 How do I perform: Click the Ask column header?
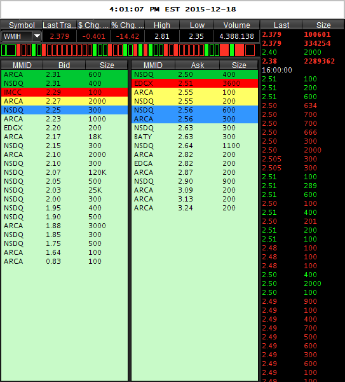pyautogui.click(x=198, y=65)
